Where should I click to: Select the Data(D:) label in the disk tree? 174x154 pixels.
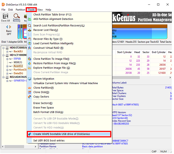pos(18,73)
